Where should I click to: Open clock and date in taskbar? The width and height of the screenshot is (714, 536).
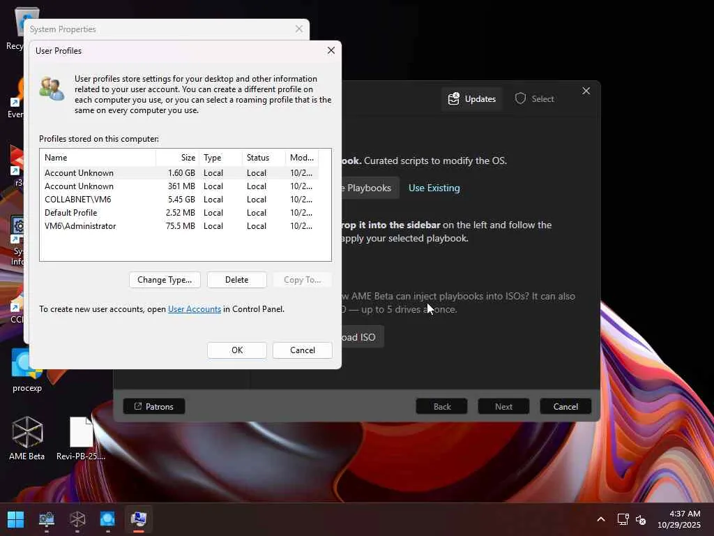click(679, 519)
